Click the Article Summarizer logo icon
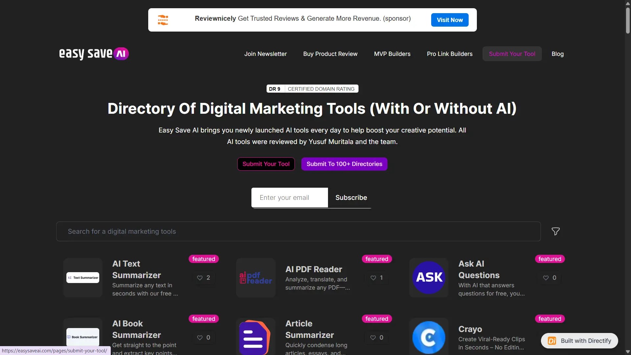631x355 pixels. [x=256, y=337]
